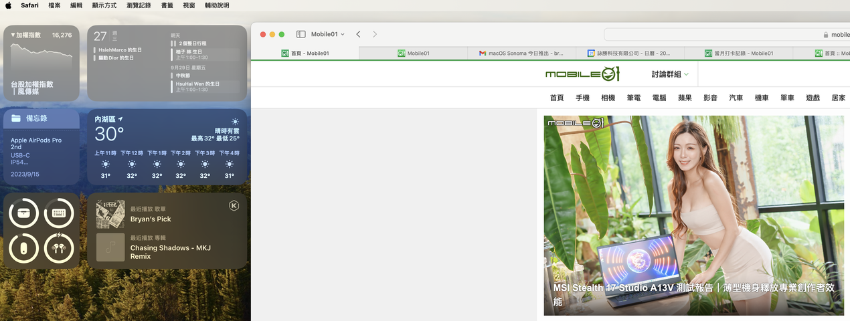Open the 編輯 menu

[x=76, y=5]
